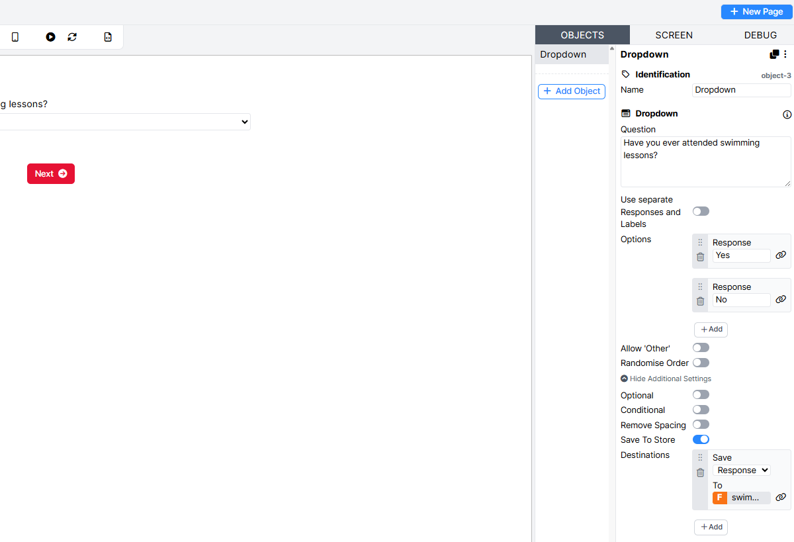The height and width of the screenshot is (542, 794).
Task: Add a new save destination
Action: pyautogui.click(x=711, y=527)
